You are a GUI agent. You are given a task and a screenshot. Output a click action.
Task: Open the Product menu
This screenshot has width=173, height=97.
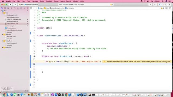tap(49, 1)
